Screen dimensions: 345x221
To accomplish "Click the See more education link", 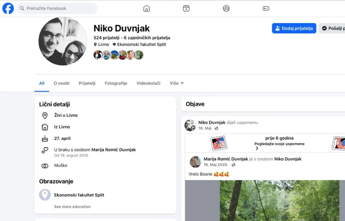I will (72, 207).
